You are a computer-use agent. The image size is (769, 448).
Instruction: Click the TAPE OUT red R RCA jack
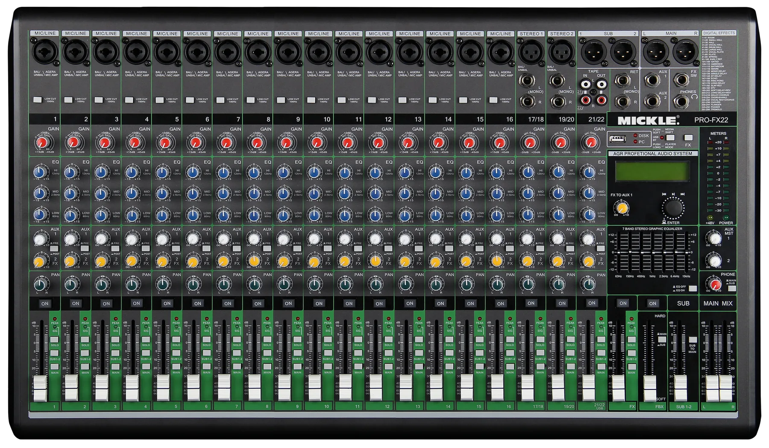coord(602,100)
